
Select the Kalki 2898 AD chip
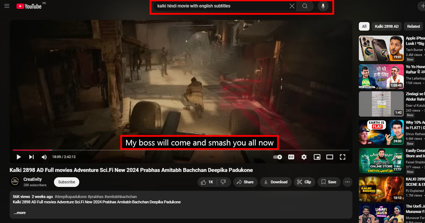pyautogui.click(x=387, y=27)
